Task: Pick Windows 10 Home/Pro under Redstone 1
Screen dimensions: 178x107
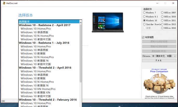Action: tap(36, 46)
